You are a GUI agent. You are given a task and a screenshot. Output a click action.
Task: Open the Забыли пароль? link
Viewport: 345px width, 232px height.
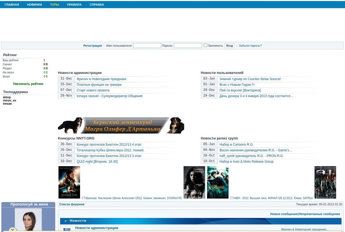click(x=250, y=46)
